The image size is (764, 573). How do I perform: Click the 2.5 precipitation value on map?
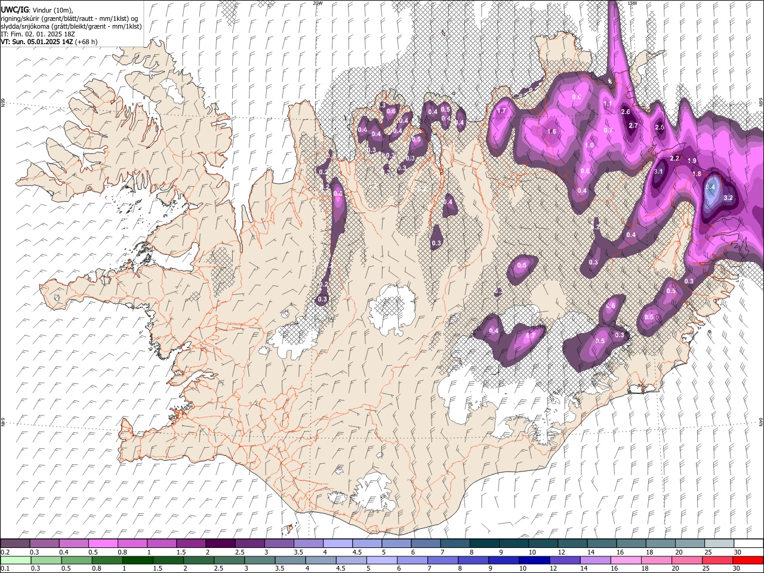660,127
